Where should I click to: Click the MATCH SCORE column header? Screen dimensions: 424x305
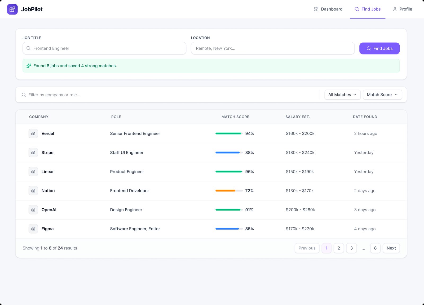(235, 117)
